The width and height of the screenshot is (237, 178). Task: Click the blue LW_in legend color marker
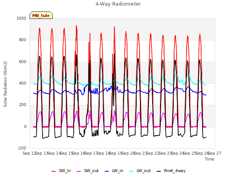coord(107,171)
